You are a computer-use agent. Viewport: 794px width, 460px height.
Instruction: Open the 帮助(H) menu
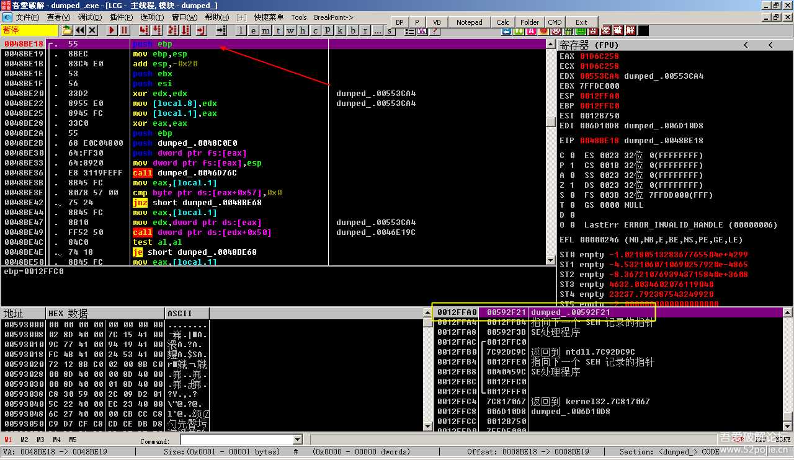(217, 17)
